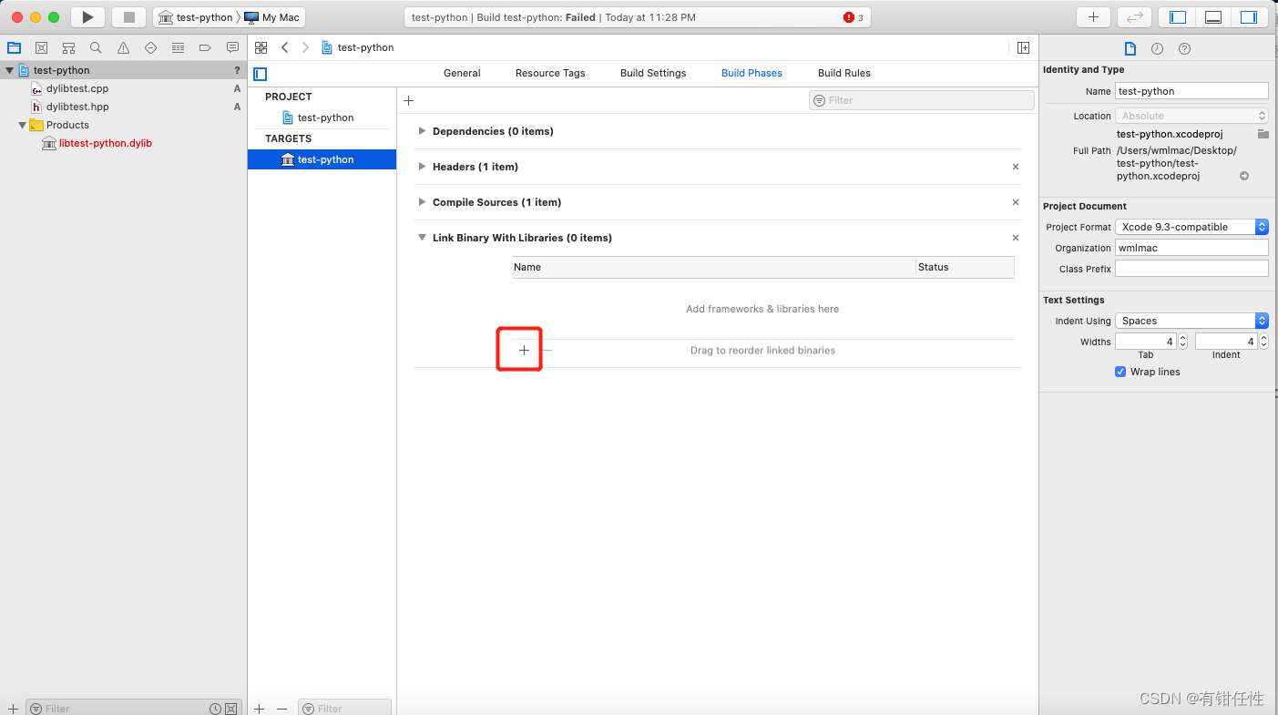This screenshot has height=715, width=1278.
Task: Remove the selected target with bottom minus
Action: coord(281,709)
